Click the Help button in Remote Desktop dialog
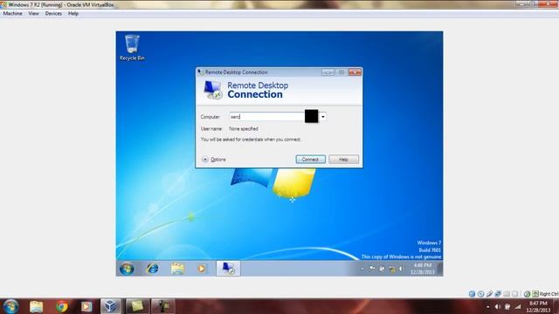Image resolution: width=559 pixels, height=314 pixels. (x=343, y=159)
